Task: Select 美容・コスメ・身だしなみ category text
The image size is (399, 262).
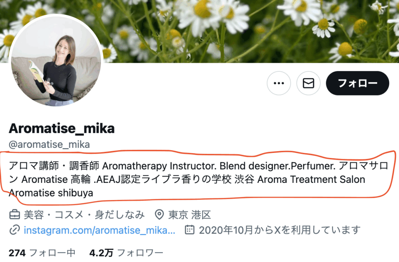Action: (84, 215)
